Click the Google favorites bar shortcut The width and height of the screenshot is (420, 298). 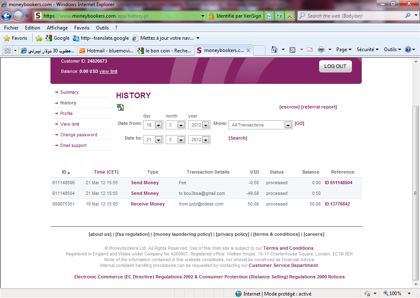57,38
